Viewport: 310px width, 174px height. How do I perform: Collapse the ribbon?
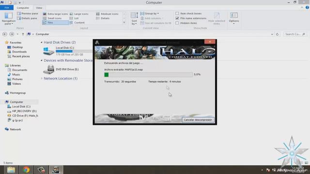click(302, 8)
